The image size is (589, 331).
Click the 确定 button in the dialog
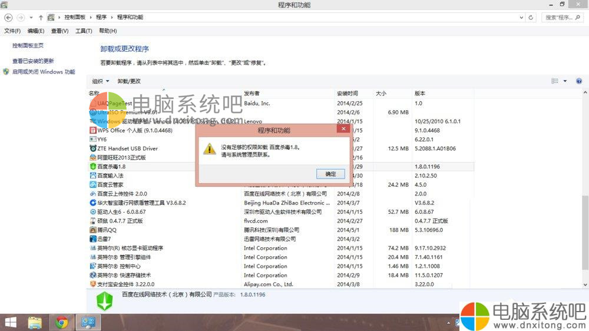coord(330,174)
